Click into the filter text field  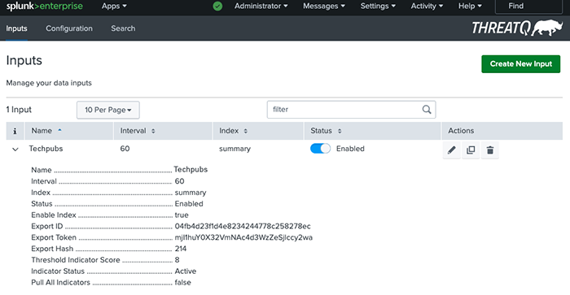[x=345, y=110]
